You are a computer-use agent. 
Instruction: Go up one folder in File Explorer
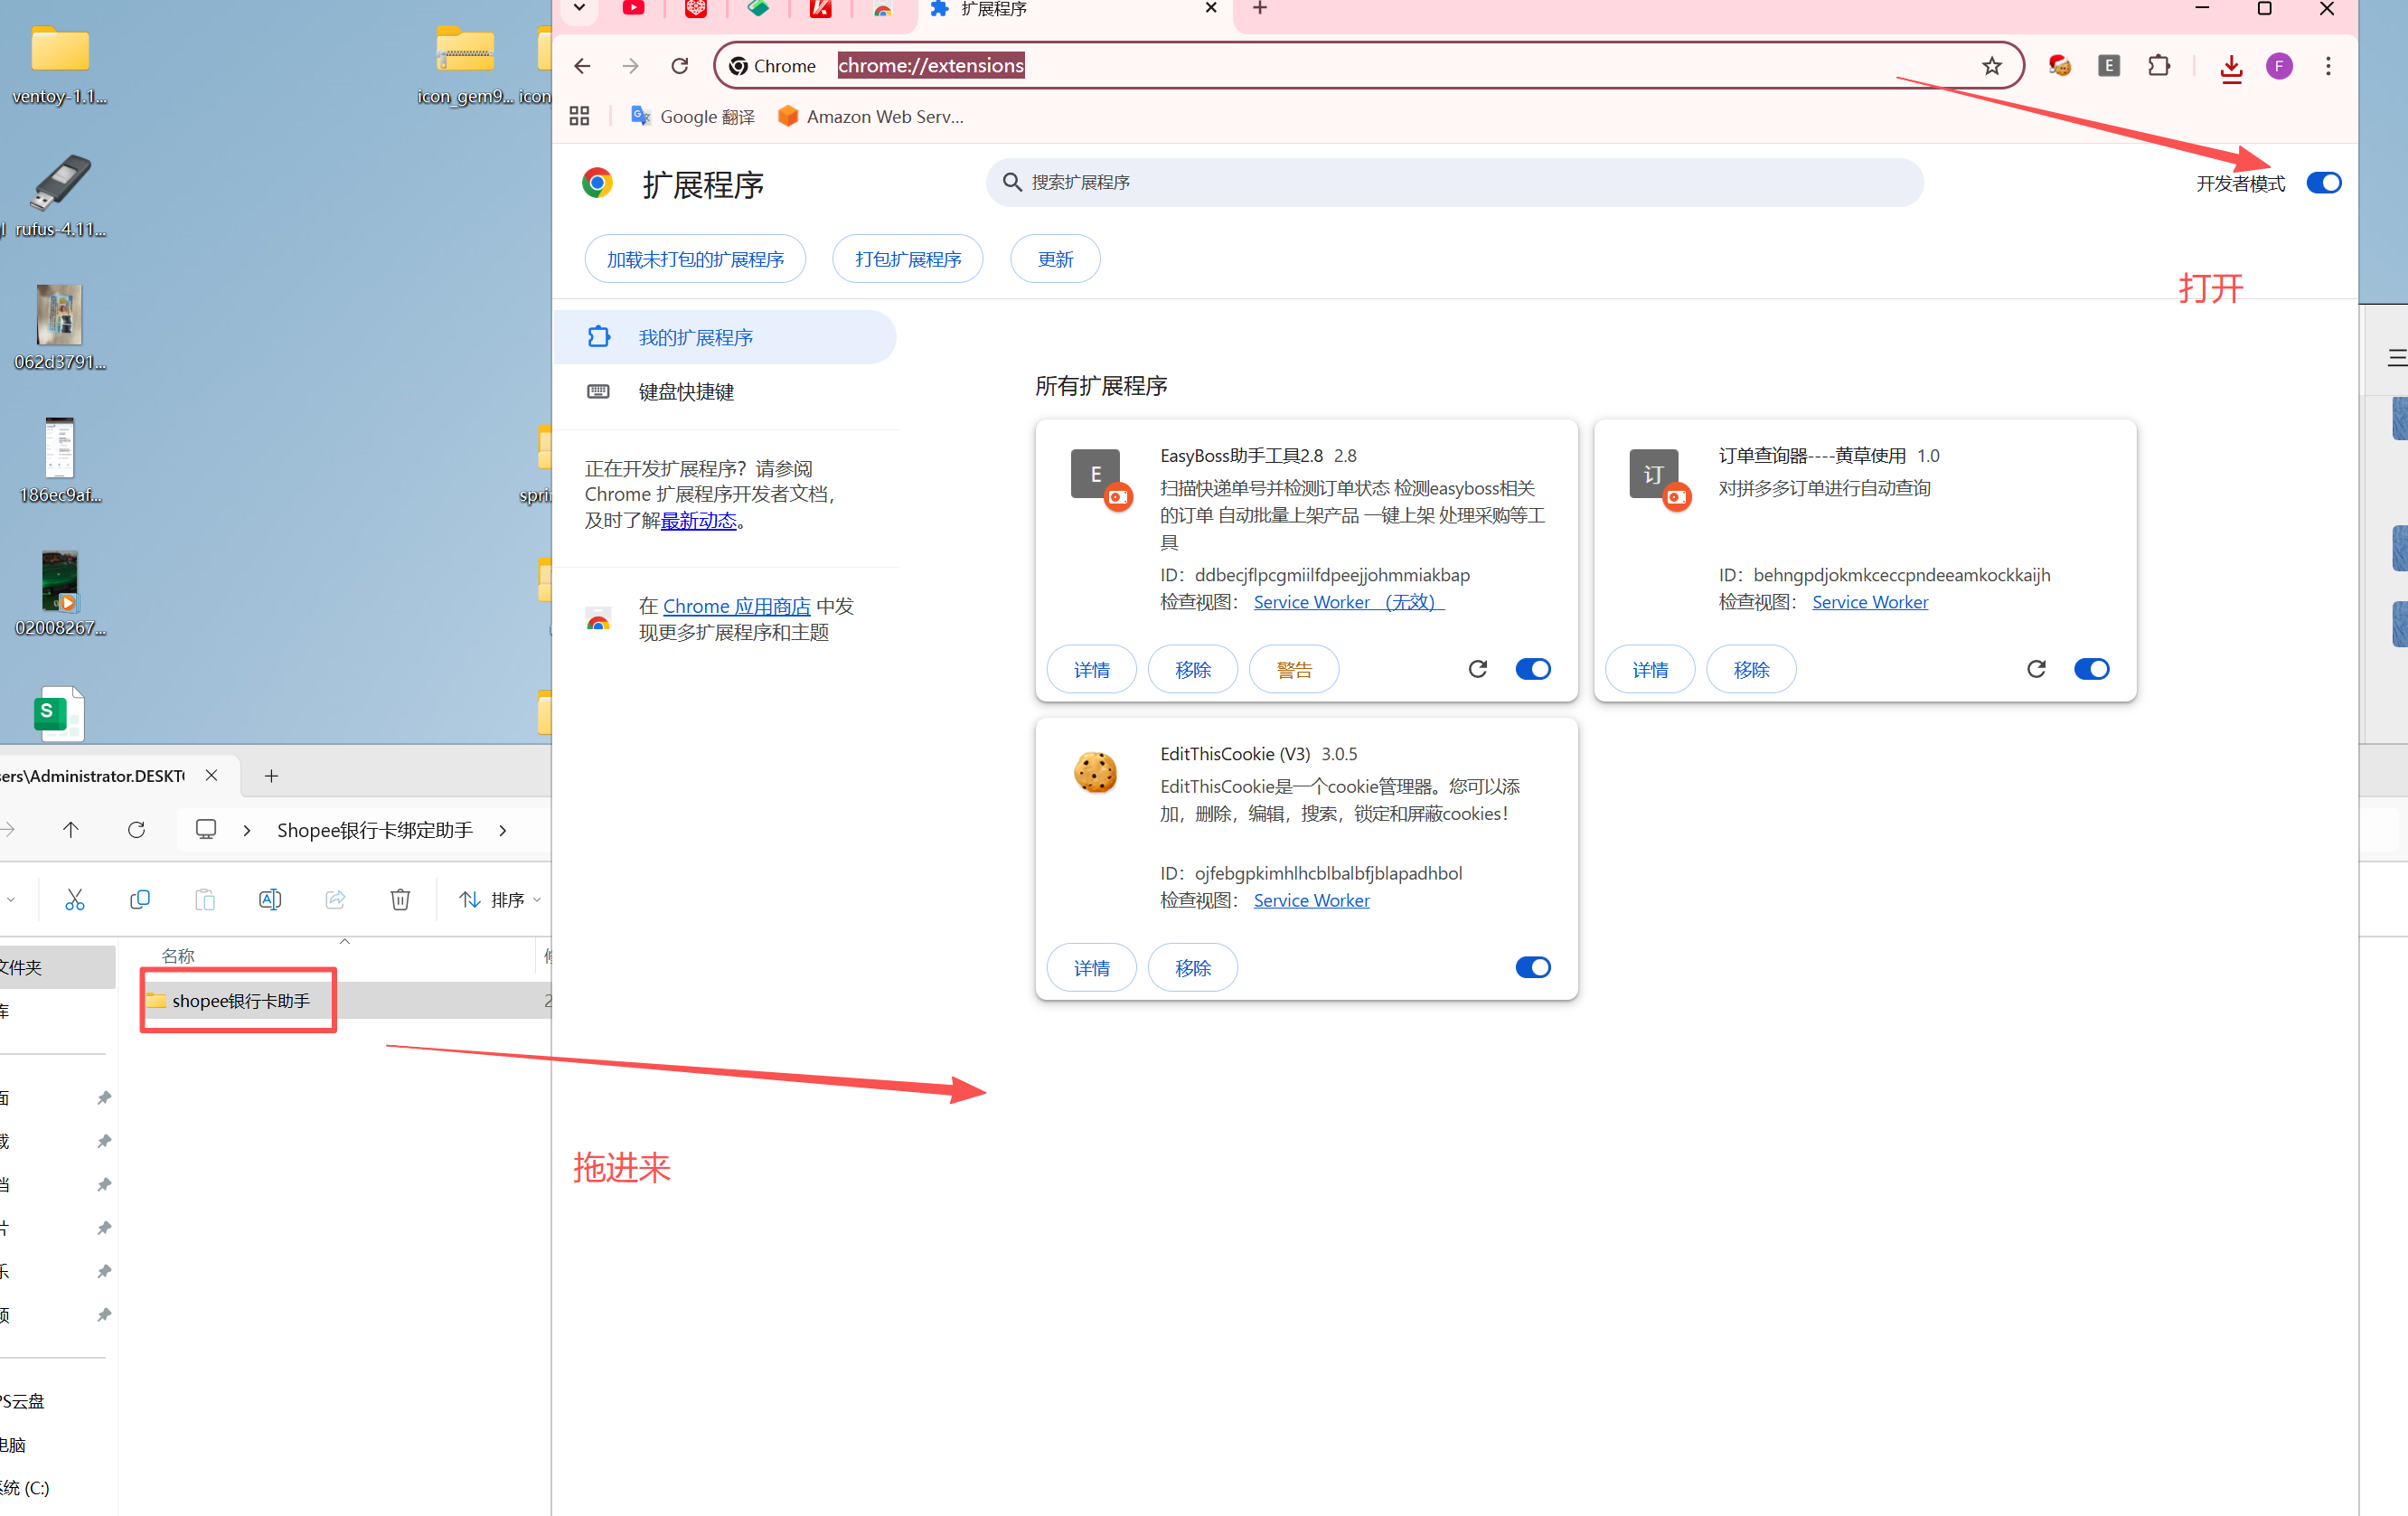(x=71, y=829)
